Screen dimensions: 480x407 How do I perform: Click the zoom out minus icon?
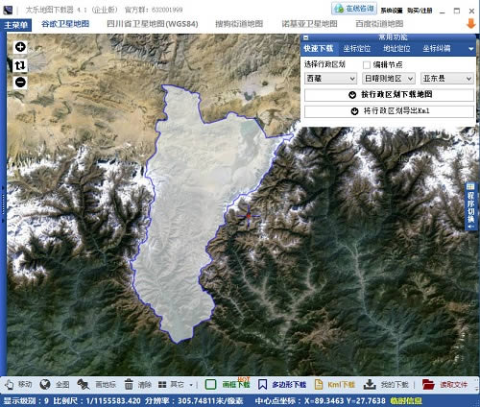coord(20,83)
